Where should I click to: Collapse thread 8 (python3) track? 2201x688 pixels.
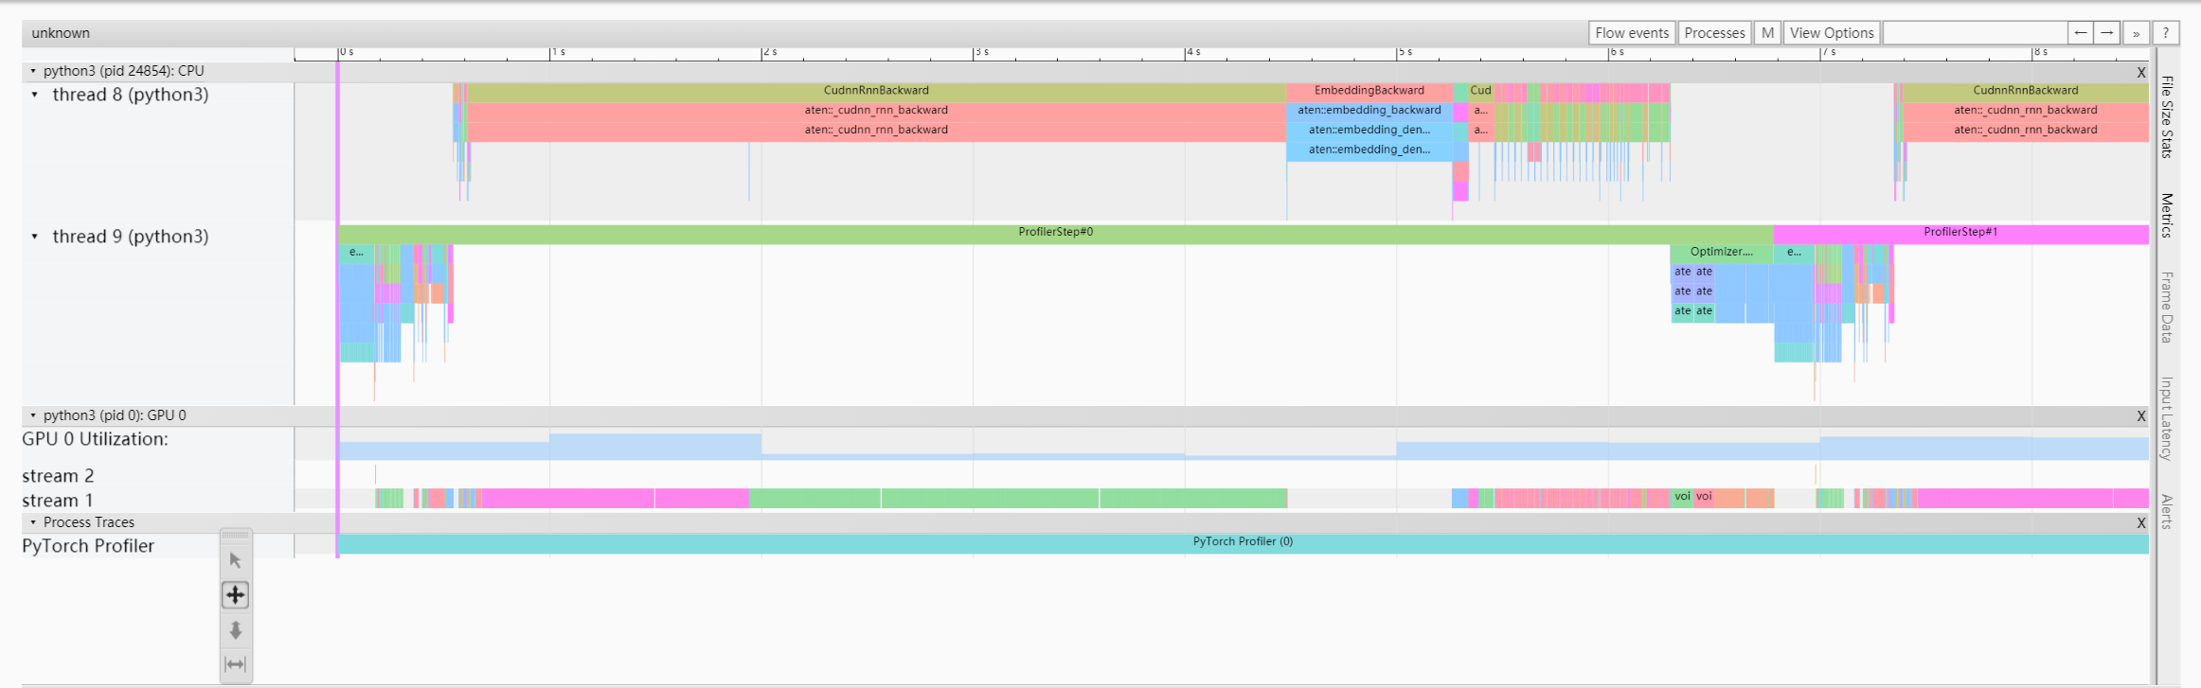pos(35,95)
